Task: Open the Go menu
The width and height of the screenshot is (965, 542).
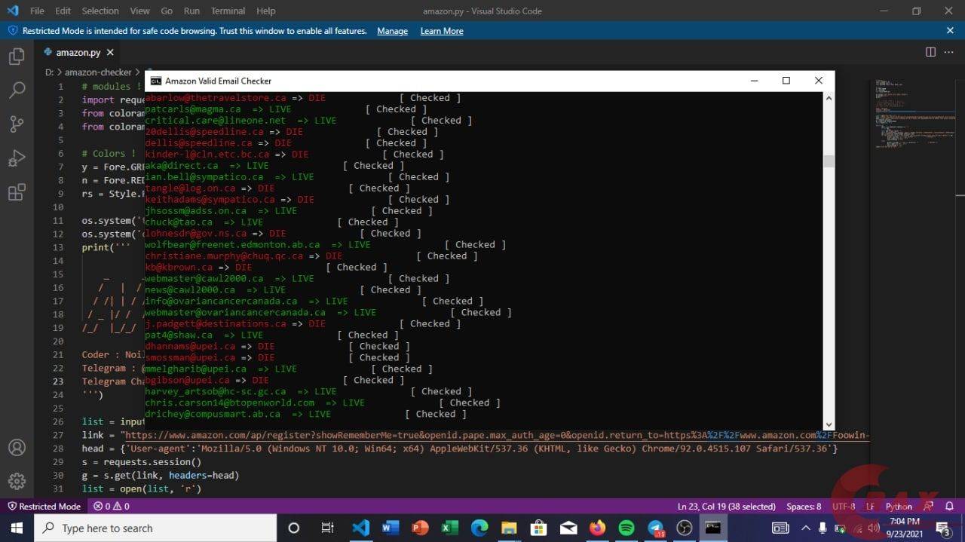Action: click(167, 11)
